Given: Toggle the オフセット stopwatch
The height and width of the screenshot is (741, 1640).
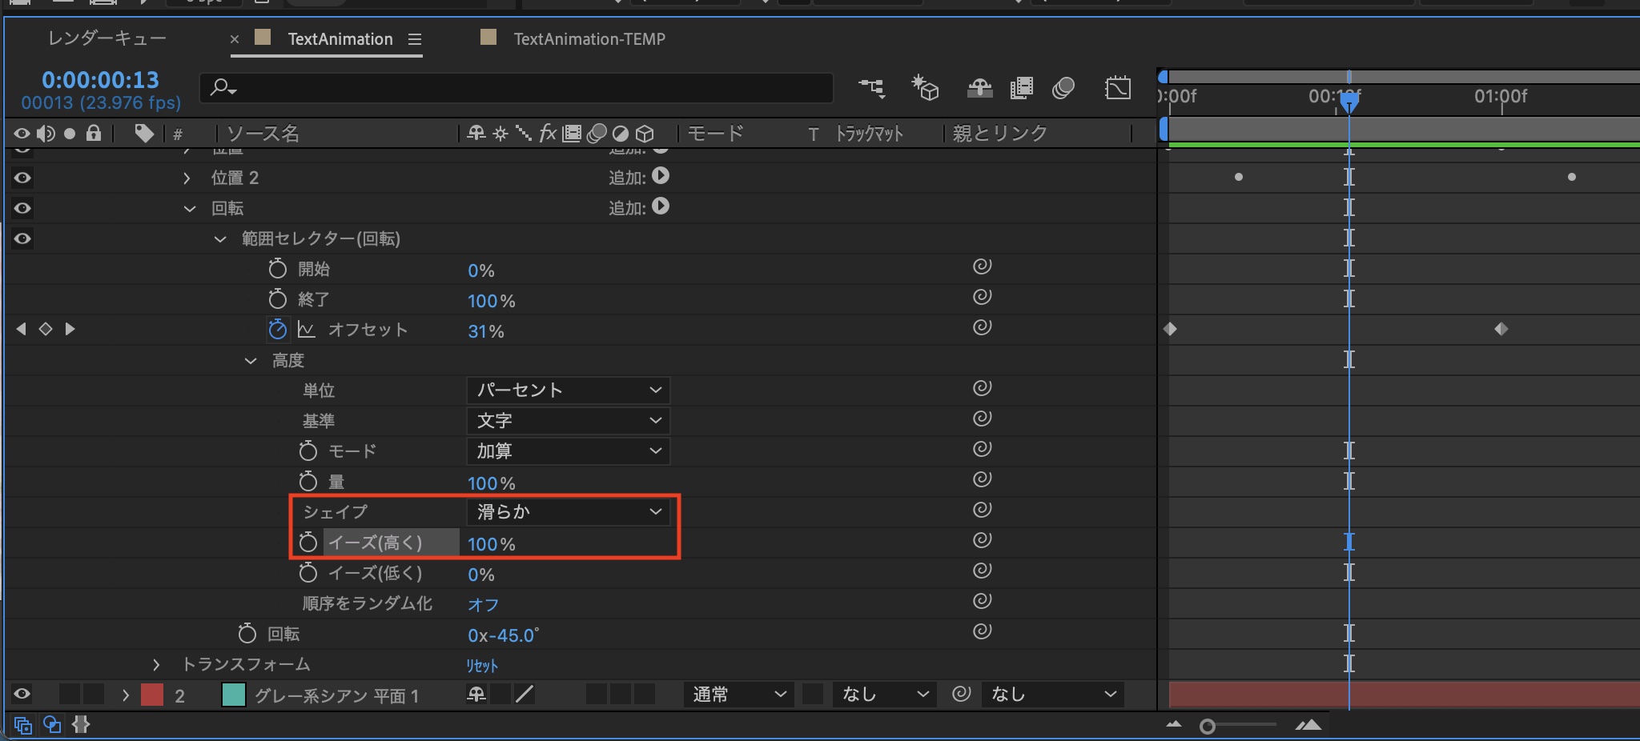Looking at the screenshot, I should tap(278, 329).
